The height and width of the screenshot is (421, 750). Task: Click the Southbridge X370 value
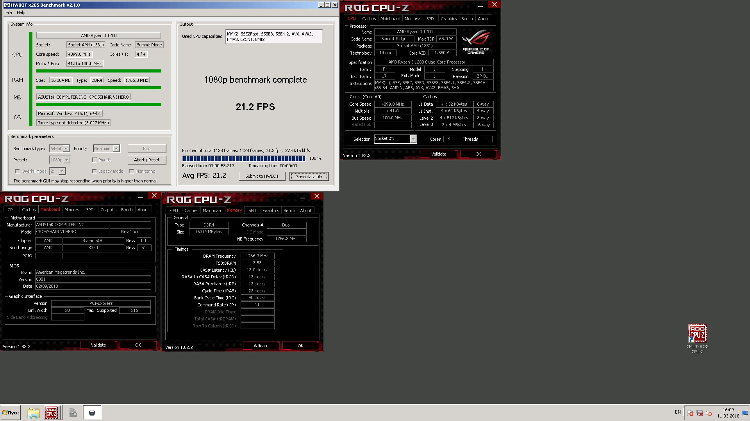click(x=93, y=248)
